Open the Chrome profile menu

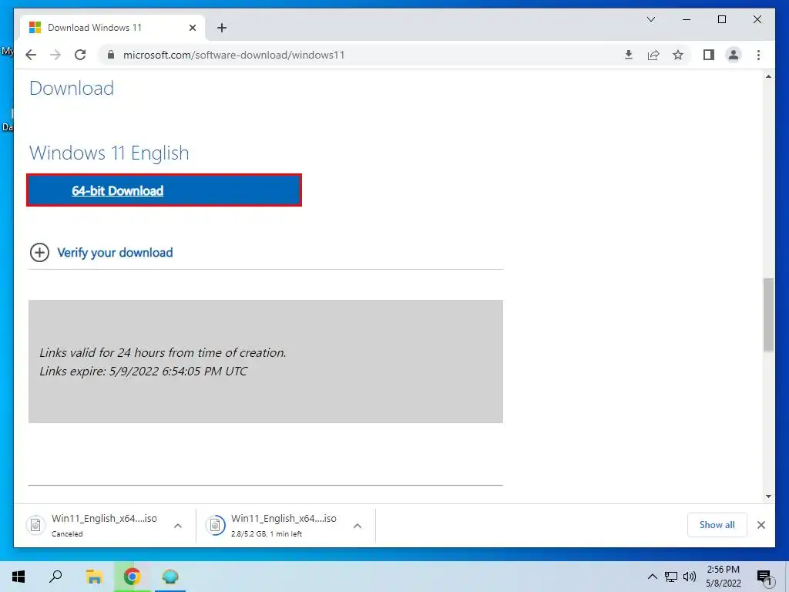[734, 55]
